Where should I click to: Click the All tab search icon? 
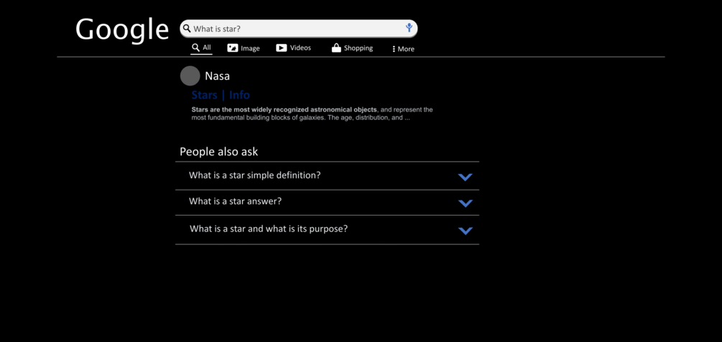(x=195, y=47)
